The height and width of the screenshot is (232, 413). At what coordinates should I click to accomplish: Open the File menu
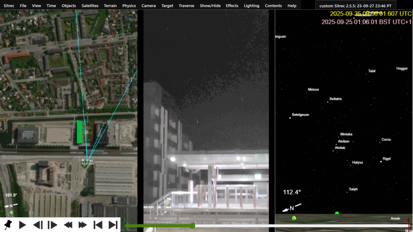[x=23, y=6]
